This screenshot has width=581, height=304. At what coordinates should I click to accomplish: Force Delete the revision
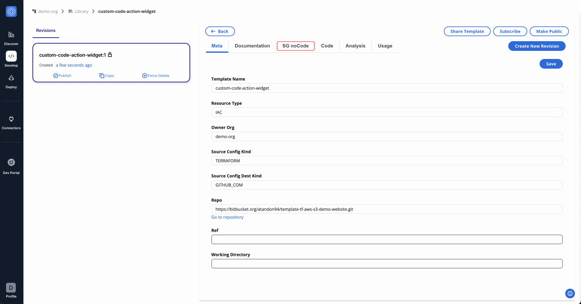pos(156,75)
